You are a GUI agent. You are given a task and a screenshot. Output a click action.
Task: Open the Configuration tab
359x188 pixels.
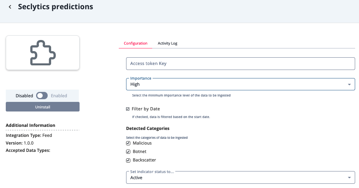pos(136,43)
